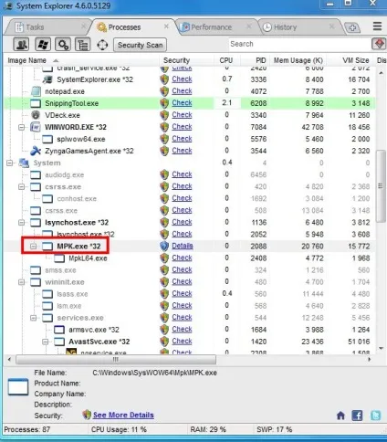Click the gears services toolbar icon
The height and width of the screenshot is (442, 387).
pos(63,45)
